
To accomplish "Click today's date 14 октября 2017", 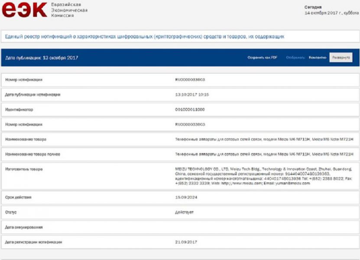I will 331,13.
